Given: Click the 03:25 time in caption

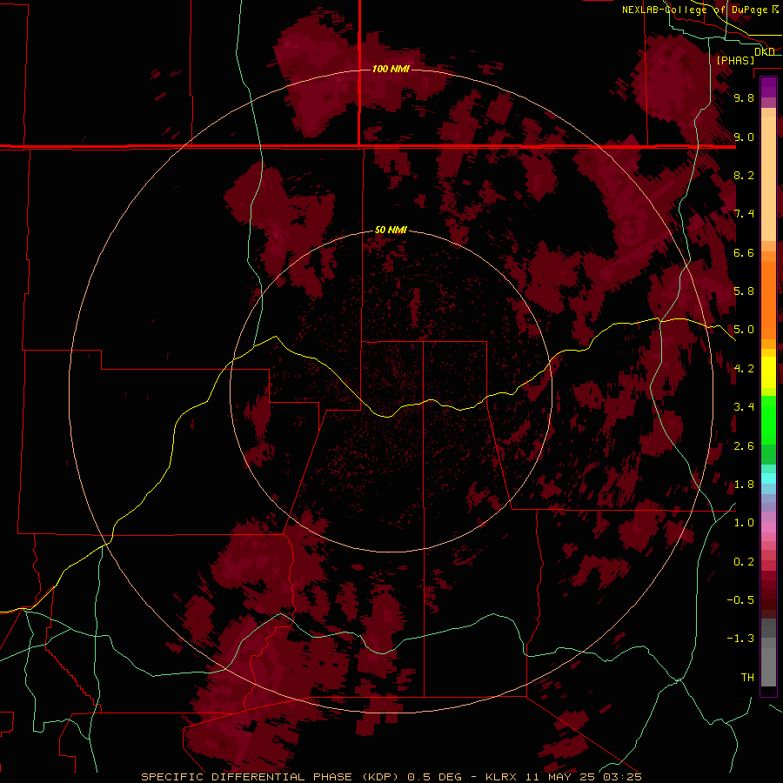Looking at the screenshot, I should [625, 777].
